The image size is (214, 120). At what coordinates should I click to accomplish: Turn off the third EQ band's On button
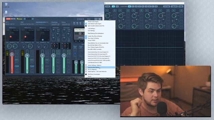(133, 10)
